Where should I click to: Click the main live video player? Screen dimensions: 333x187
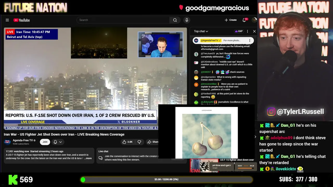tap(95, 78)
